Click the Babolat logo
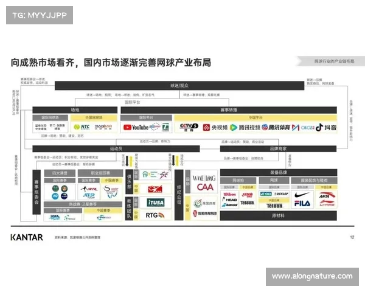The height and width of the screenshot is (292, 365). [229, 205]
